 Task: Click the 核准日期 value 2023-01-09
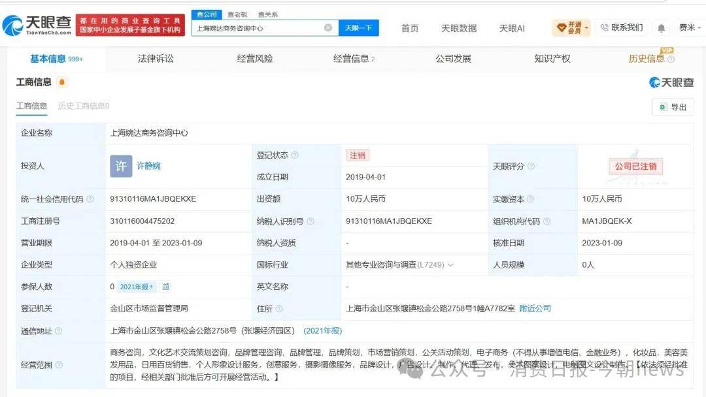click(602, 243)
